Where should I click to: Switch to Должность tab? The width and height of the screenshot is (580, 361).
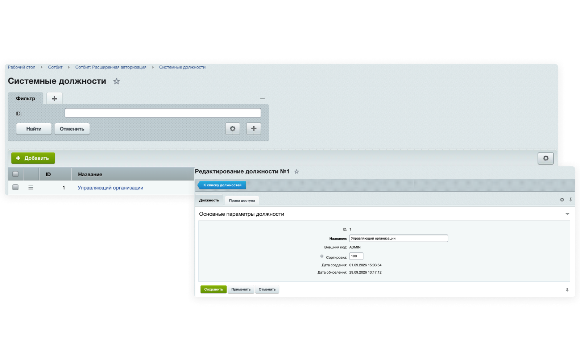click(x=209, y=200)
